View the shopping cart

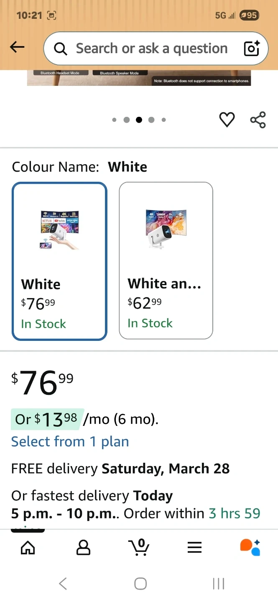tap(139, 547)
